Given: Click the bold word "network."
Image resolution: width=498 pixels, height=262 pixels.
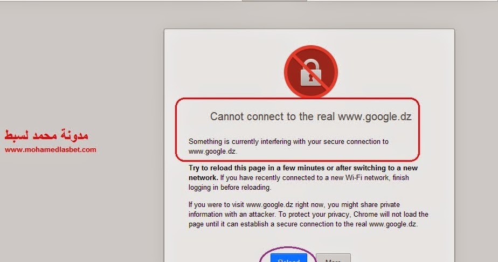Looking at the screenshot, I should tap(203, 177).
